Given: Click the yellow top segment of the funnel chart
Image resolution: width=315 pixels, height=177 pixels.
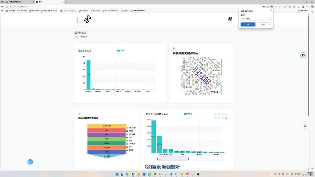Looking at the screenshot, I should (x=107, y=126).
